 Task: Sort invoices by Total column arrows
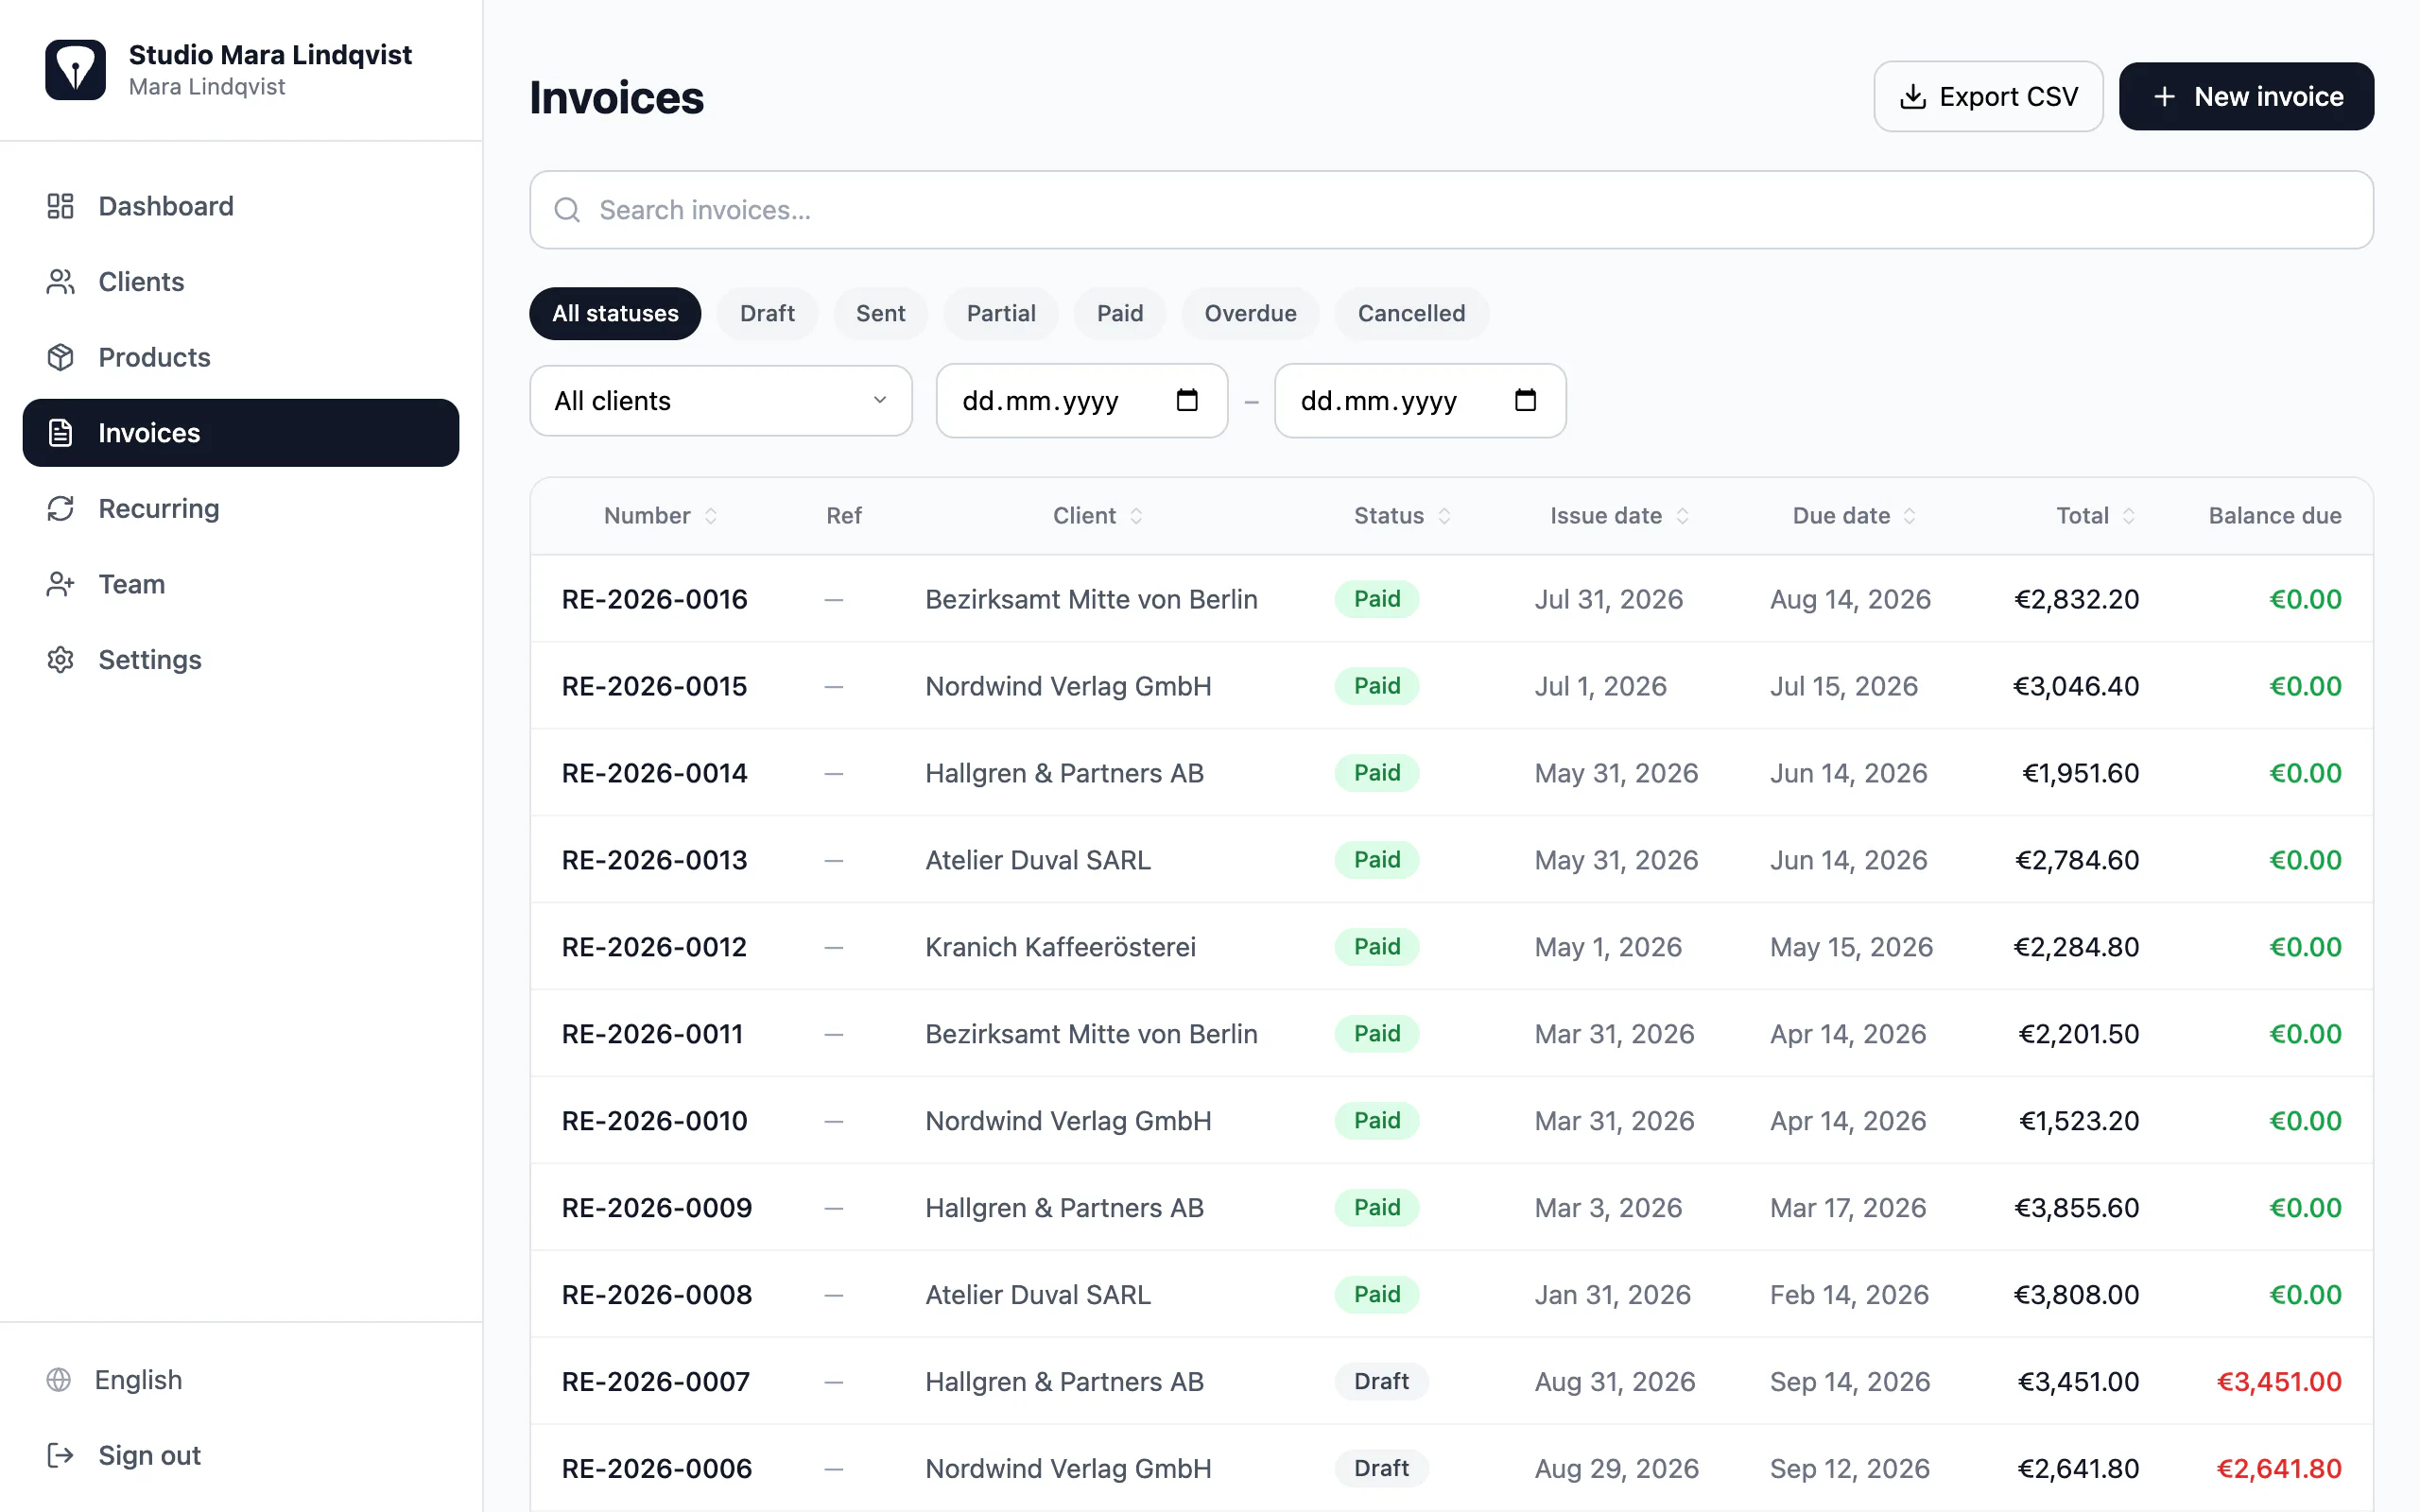[2129, 515]
